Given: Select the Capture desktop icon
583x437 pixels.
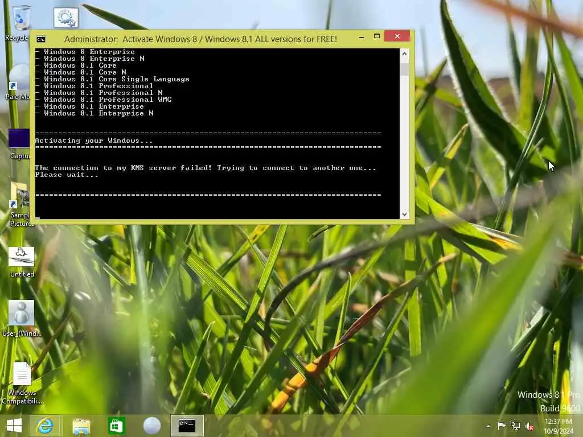Looking at the screenshot, I should (19, 143).
